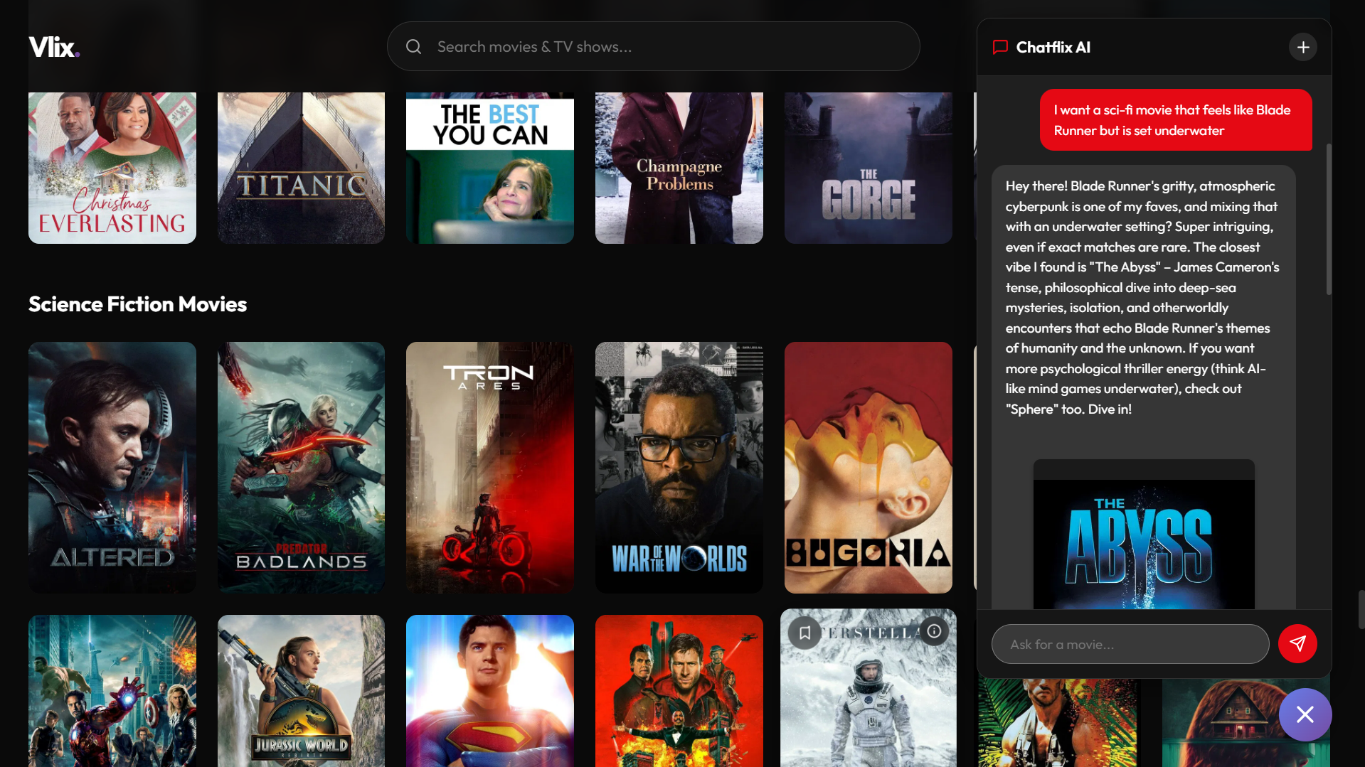Select the Tron: Ares poster
Viewport: 1365px width, 767px height.
coord(489,467)
